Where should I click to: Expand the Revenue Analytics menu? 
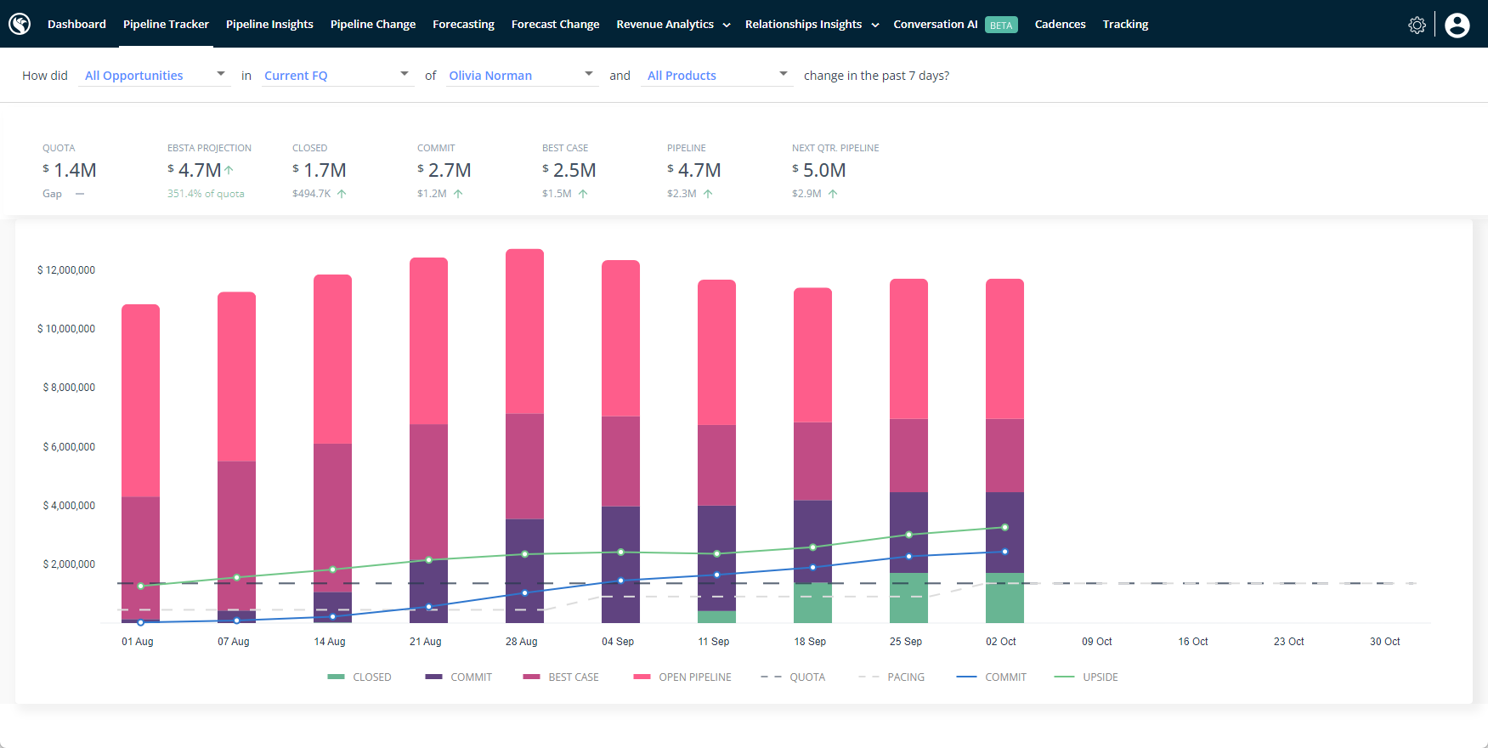tap(673, 25)
